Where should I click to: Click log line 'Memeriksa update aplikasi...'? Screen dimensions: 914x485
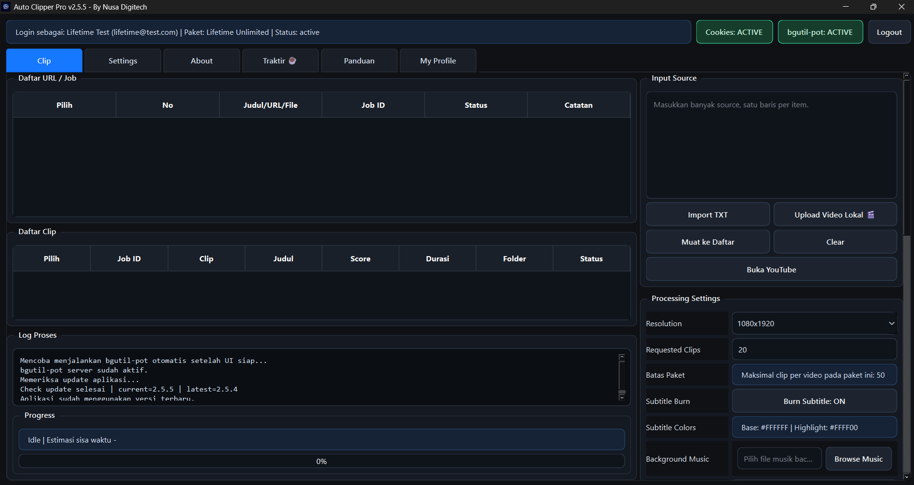click(80, 380)
